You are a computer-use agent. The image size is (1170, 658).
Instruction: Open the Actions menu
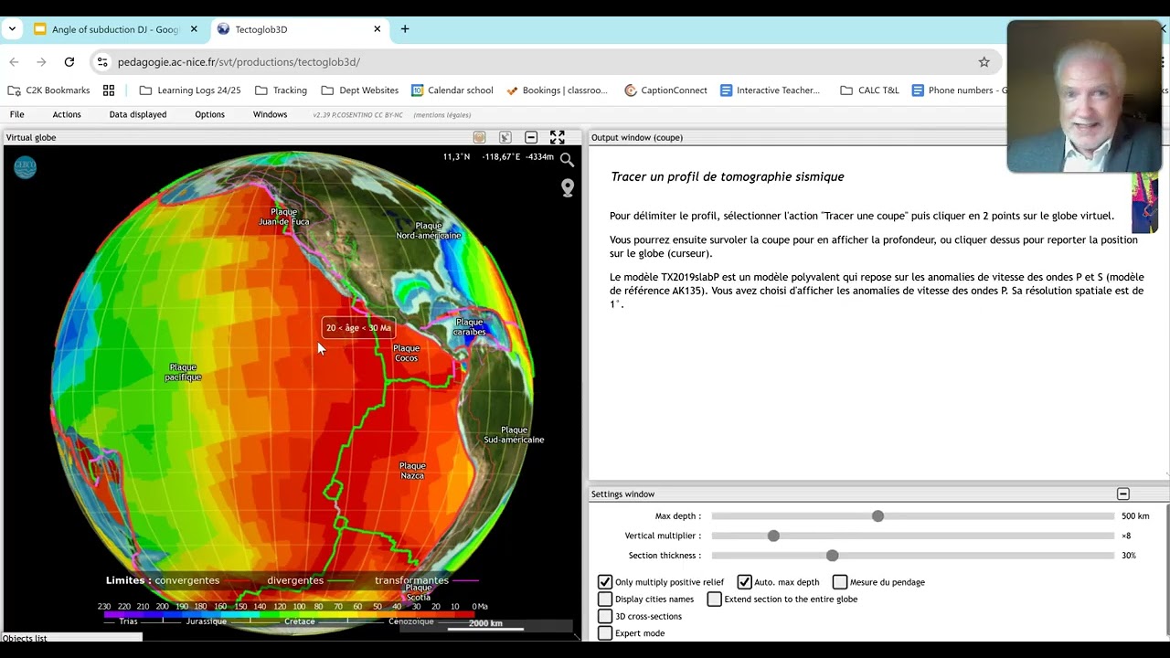click(67, 114)
